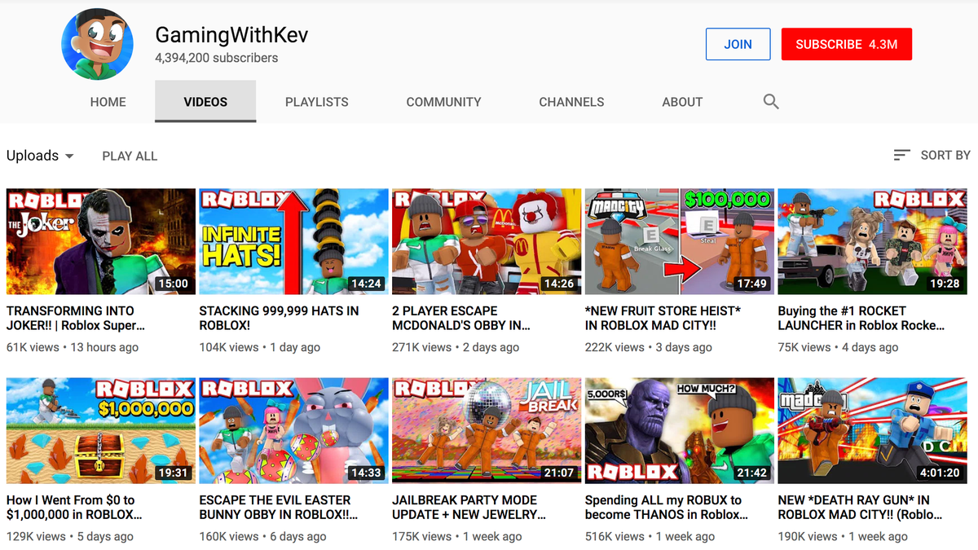Click the 17:49 duration badge
Screen dimensions: 978x550
(x=751, y=284)
